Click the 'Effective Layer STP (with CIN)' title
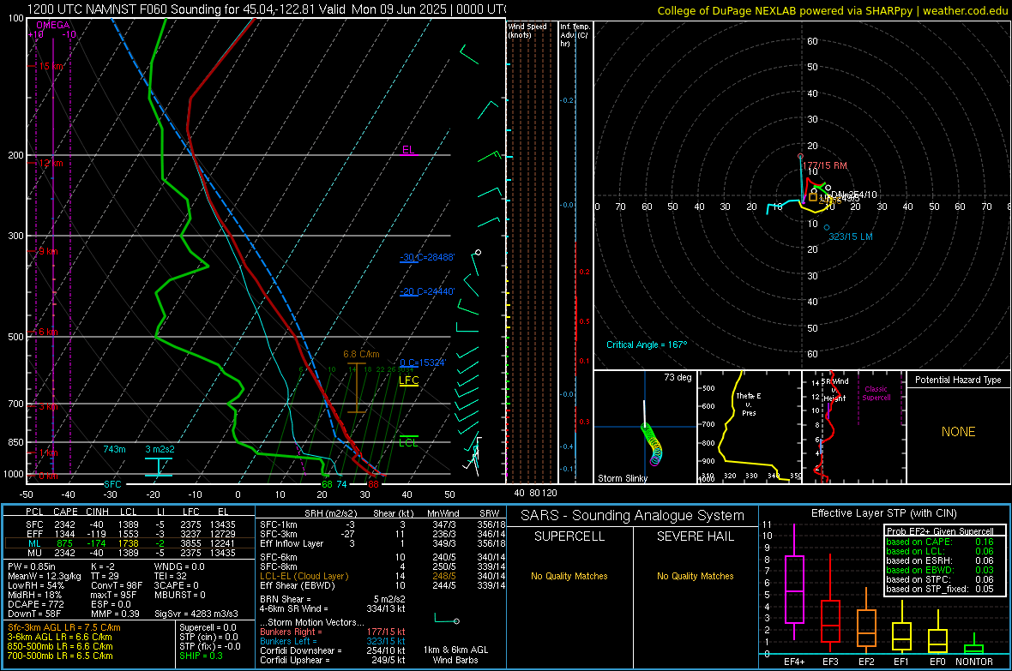 [x=884, y=513]
